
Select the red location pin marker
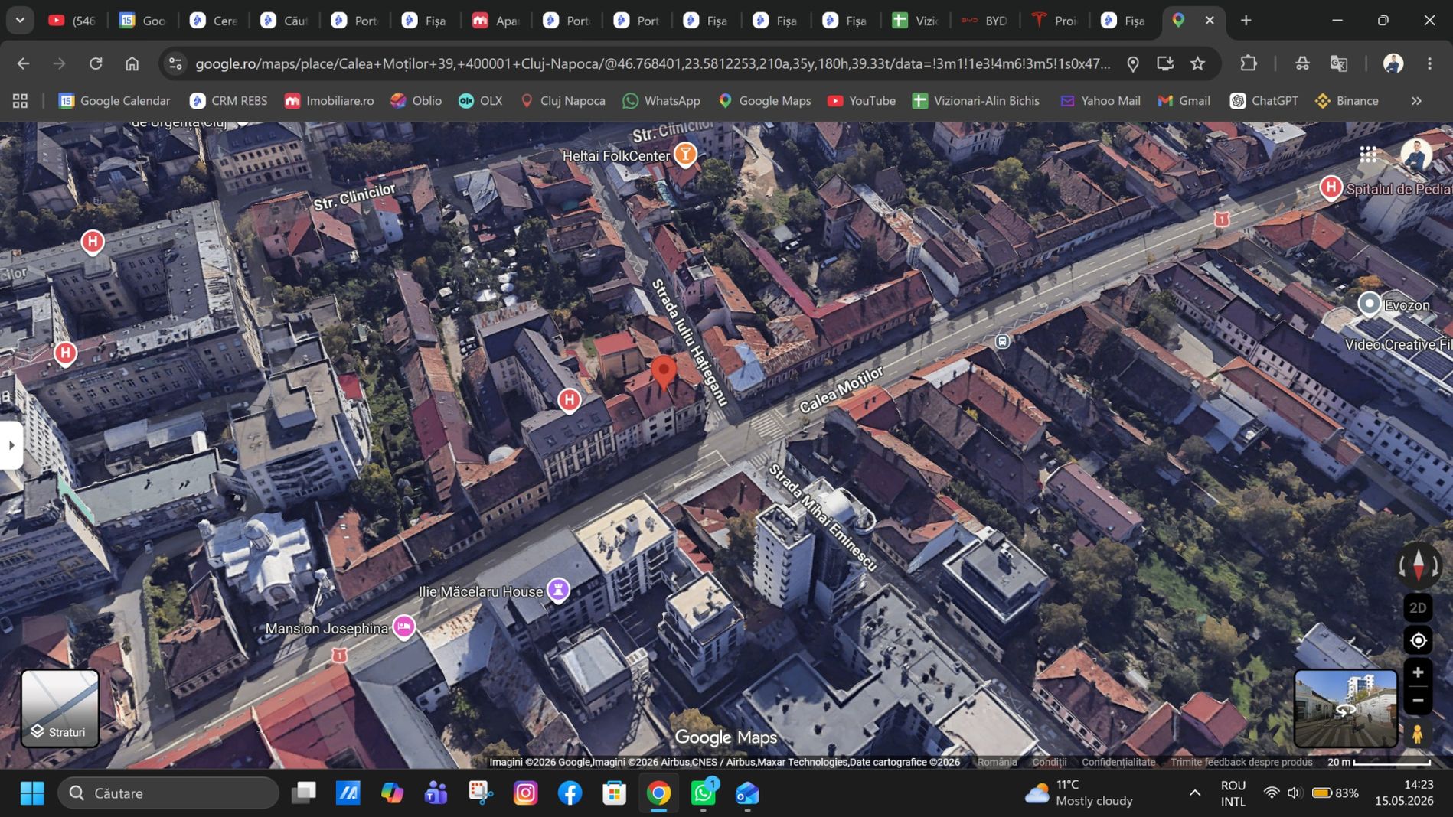tap(664, 373)
